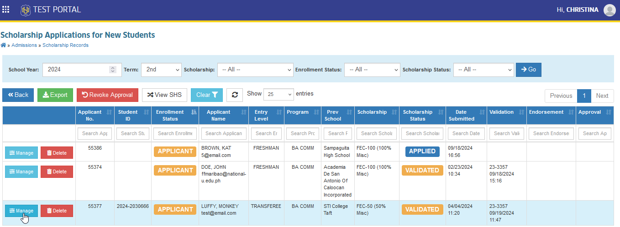Sort by the Scholarship Status column arrows

[440, 112]
